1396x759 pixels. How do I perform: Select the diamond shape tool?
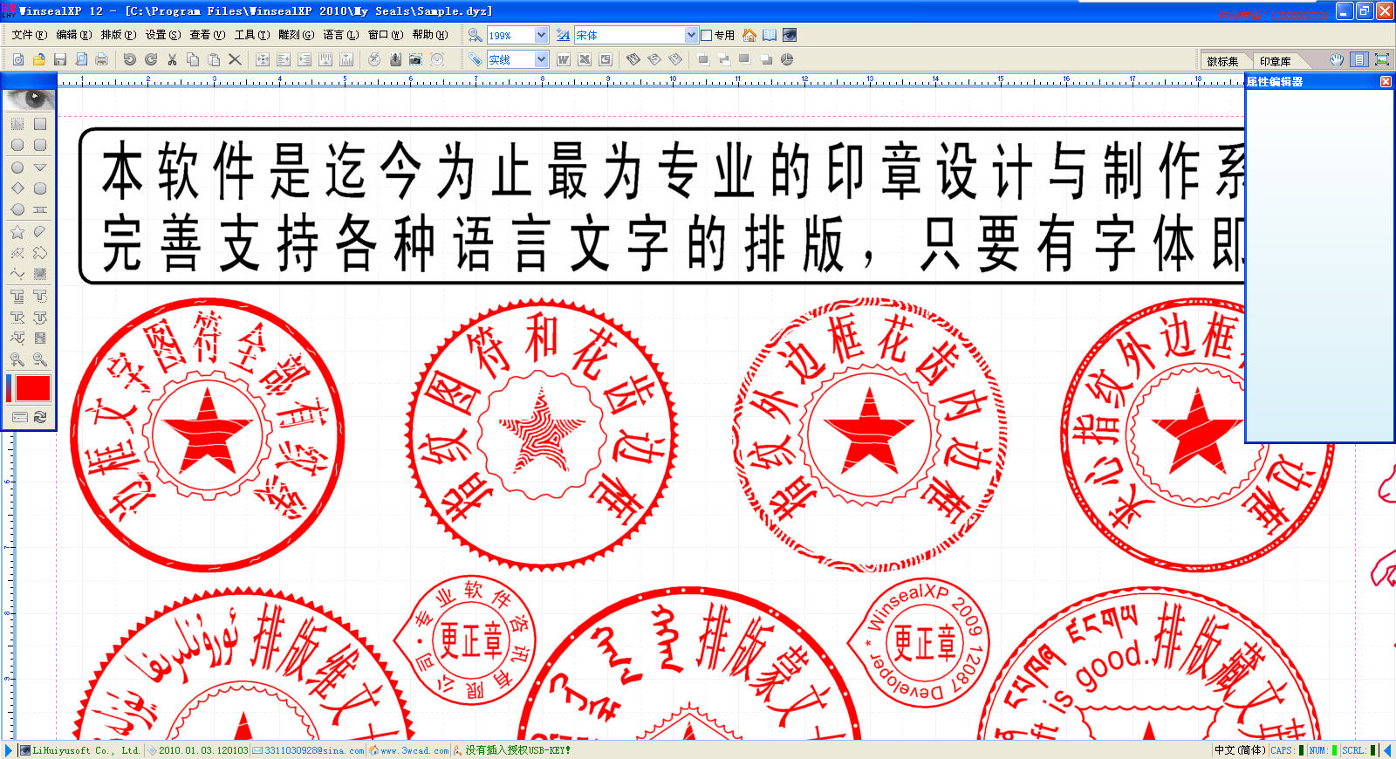17,188
